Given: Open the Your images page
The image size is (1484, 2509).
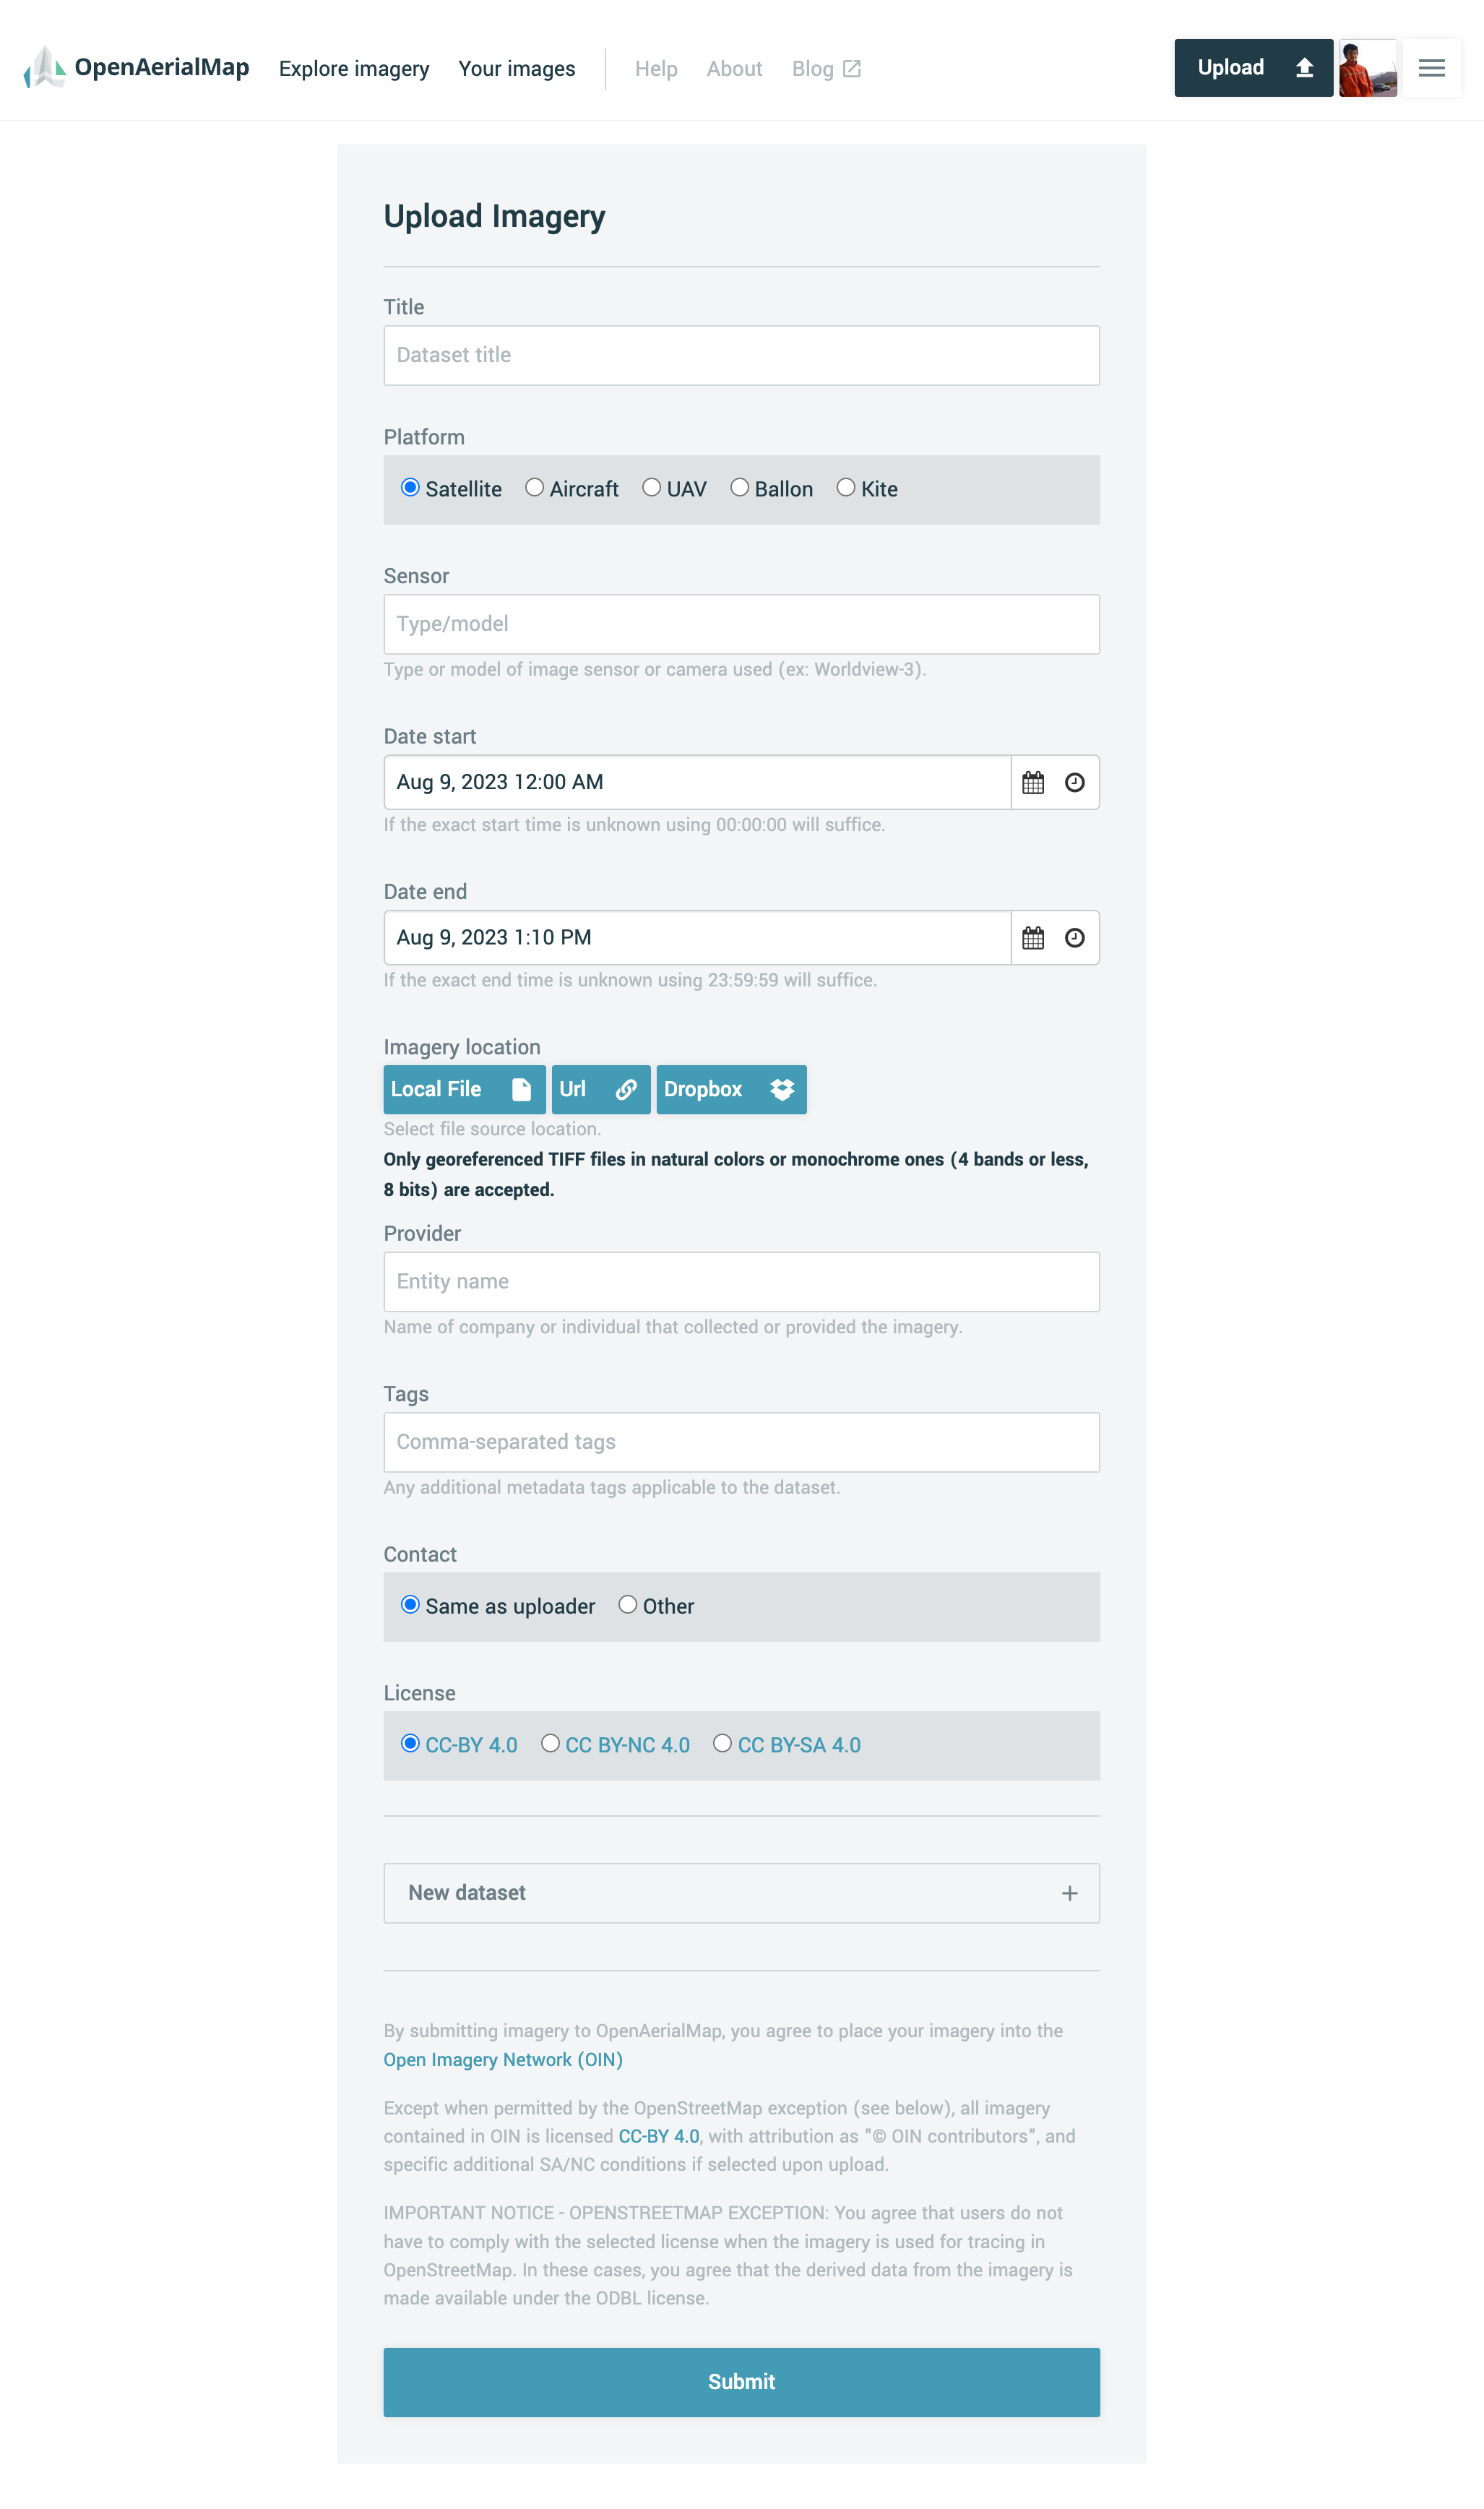Looking at the screenshot, I should pos(517,69).
